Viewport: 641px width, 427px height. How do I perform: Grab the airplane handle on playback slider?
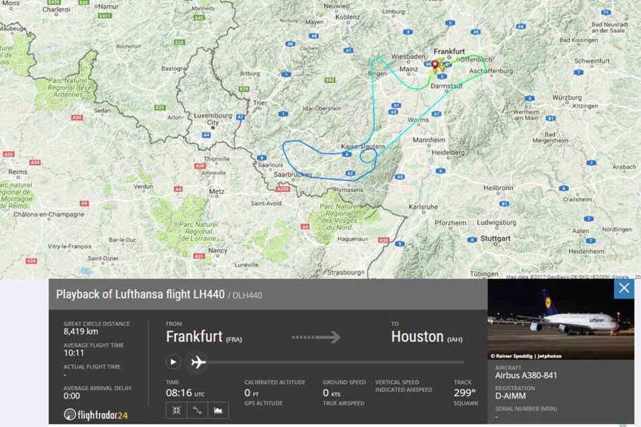click(x=198, y=362)
